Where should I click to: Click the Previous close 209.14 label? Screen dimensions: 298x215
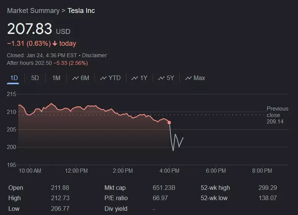pos(278,115)
